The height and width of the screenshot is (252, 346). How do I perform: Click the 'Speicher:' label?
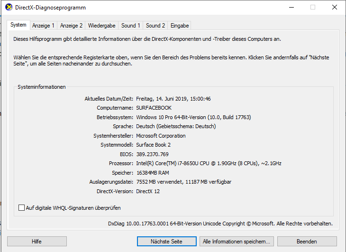click(x=123, y=173)
